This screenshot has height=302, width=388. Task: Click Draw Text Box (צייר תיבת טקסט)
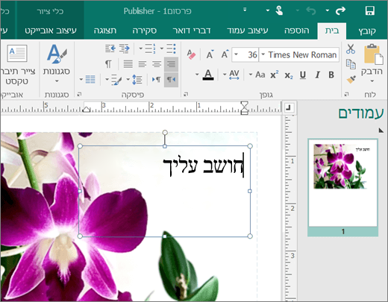click(x=17, y=64)
